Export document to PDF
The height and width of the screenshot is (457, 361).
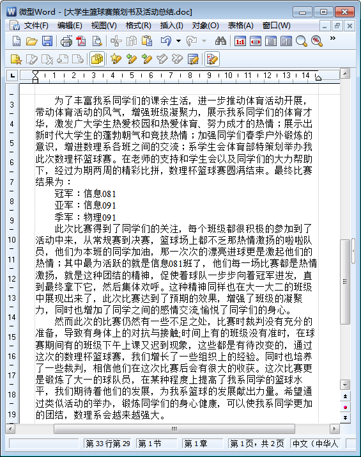click(81, 41)
